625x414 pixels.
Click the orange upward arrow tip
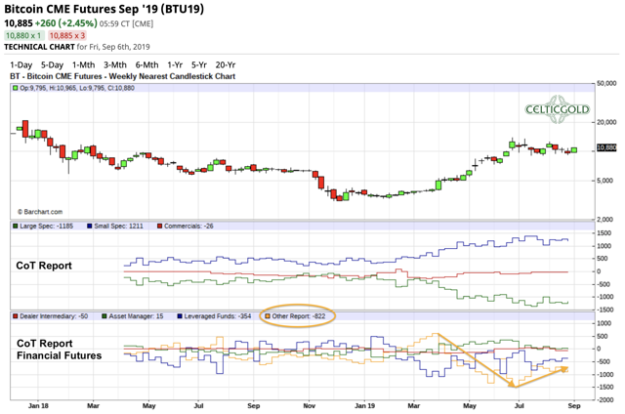pos(567,368)
